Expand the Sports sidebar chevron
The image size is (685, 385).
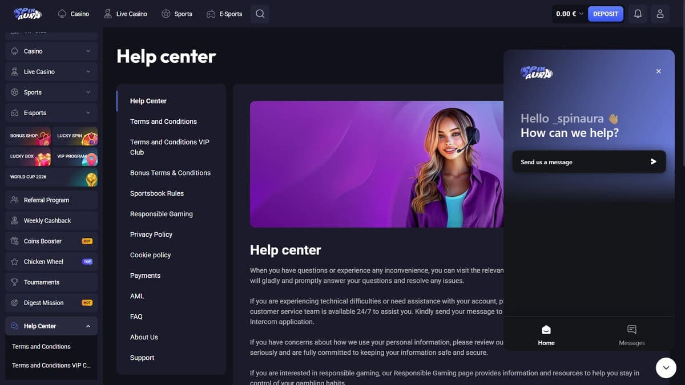88,92
